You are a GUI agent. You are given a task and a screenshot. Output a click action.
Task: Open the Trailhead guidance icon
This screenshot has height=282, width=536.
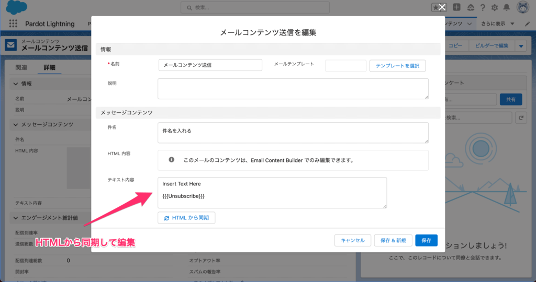pos(471,7)
